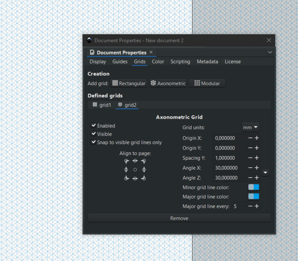Open the License tab
The image size is (298, 261).
click(232, 62)
